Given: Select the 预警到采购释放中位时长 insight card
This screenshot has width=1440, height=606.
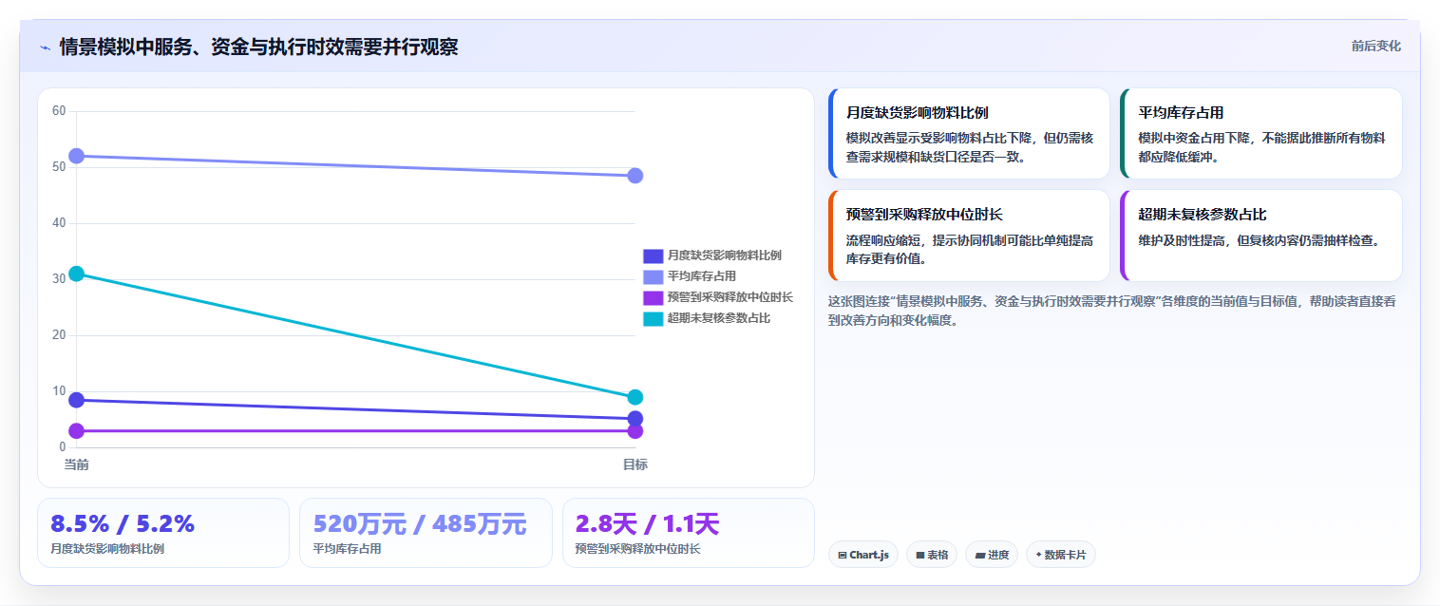Looking at the screenshot, I should coord(969,236).
